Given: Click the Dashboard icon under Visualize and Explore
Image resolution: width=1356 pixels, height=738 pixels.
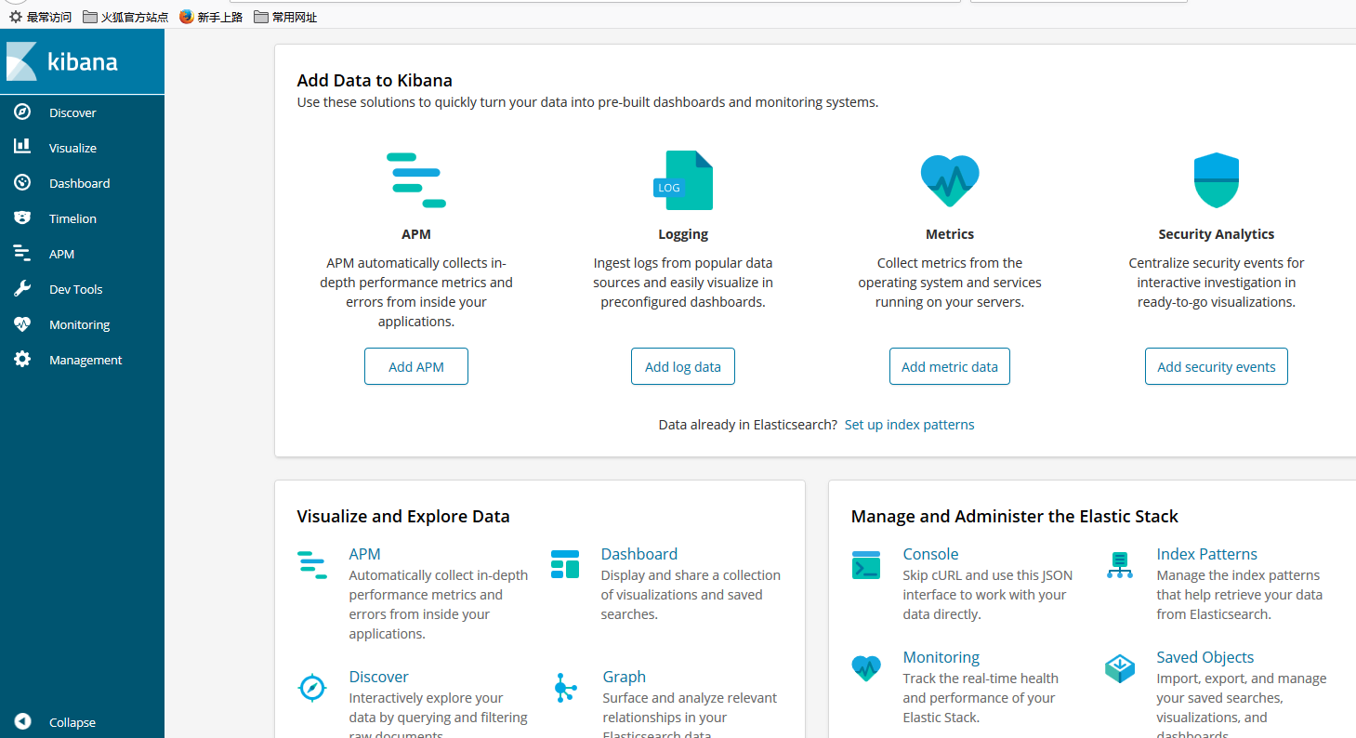Looking at the screenshot, I should [565, 564].
